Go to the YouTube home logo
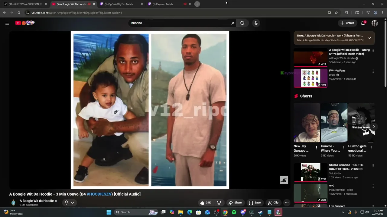The image size is (387, 217). (25, 23)
